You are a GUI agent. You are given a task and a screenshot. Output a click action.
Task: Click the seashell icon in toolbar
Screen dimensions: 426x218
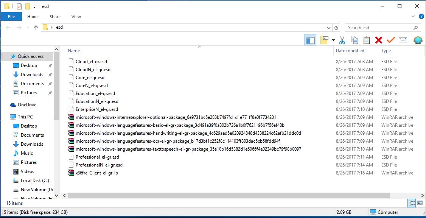(x=418, y=40)
